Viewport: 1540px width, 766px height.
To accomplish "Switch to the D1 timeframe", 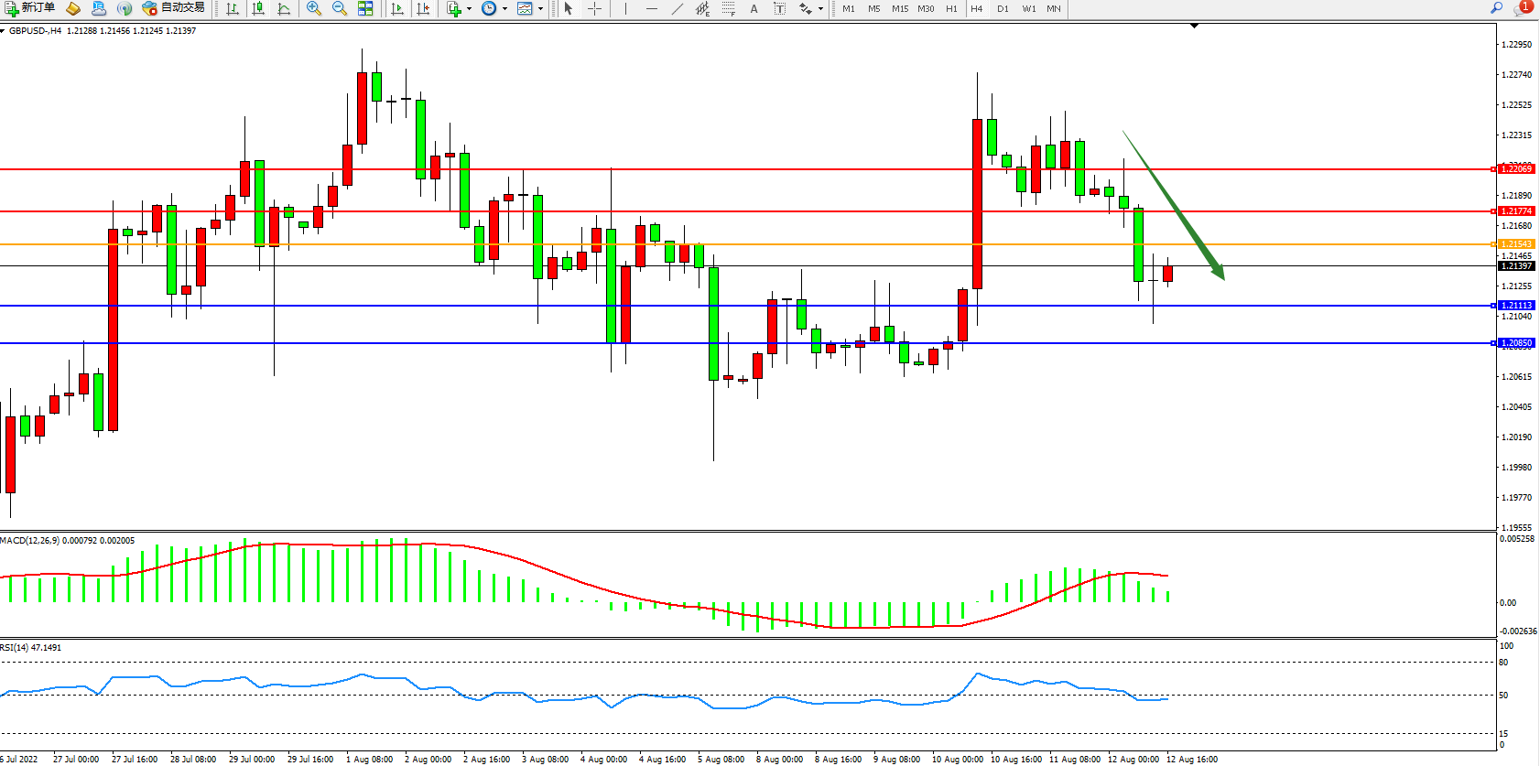I will coord(1003,8).
